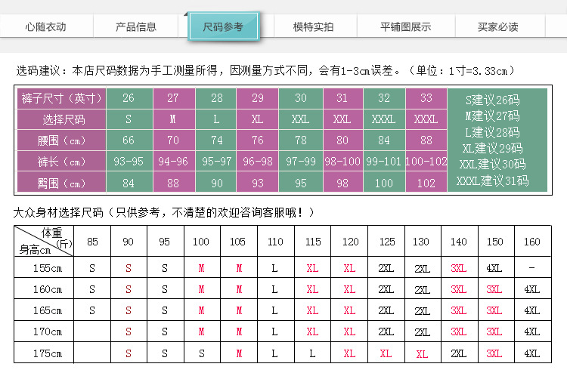This screenshot has width=567, height=370.
Task: Click weight column header 85
Action: [x=92, y=242]
